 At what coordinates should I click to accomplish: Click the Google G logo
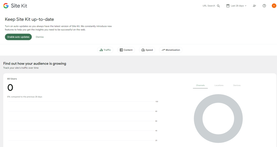pyautogui.click(x=6, y=6)
